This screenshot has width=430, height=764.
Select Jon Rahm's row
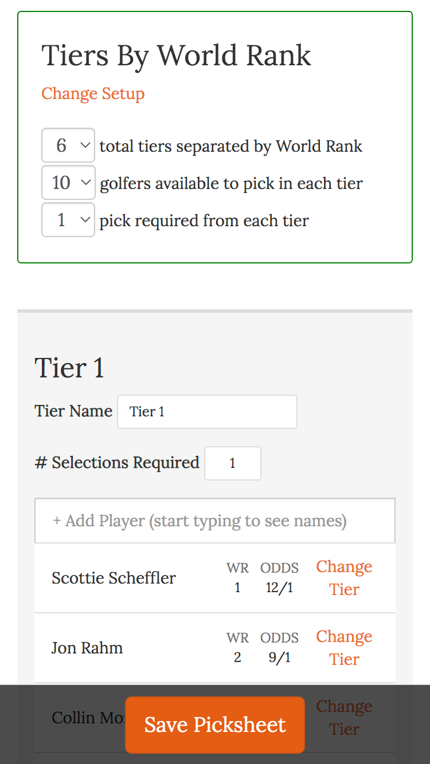pyautogui.click(x=87, y=647)
